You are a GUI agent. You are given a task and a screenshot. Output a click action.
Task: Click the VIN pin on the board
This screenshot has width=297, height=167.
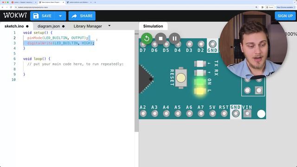247,114
